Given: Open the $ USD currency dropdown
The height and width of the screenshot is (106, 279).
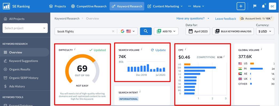Looking at the screenshot, I should tap(265, 31).
